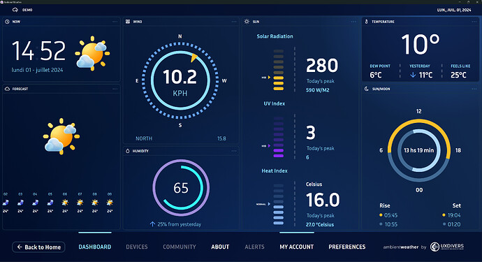Open the WIND panel three-dot menu

coord(234,22)
